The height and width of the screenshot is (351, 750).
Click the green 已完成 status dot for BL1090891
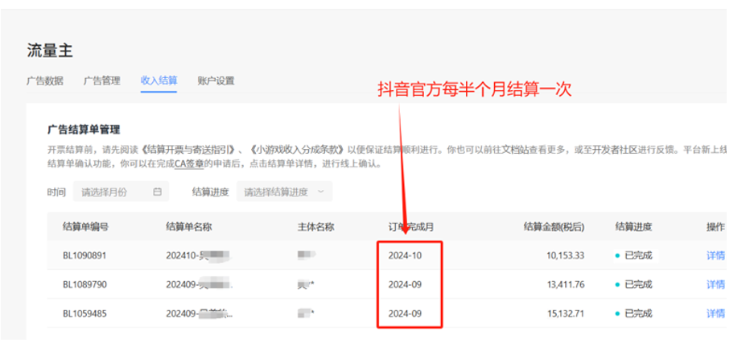click(617, 256)
